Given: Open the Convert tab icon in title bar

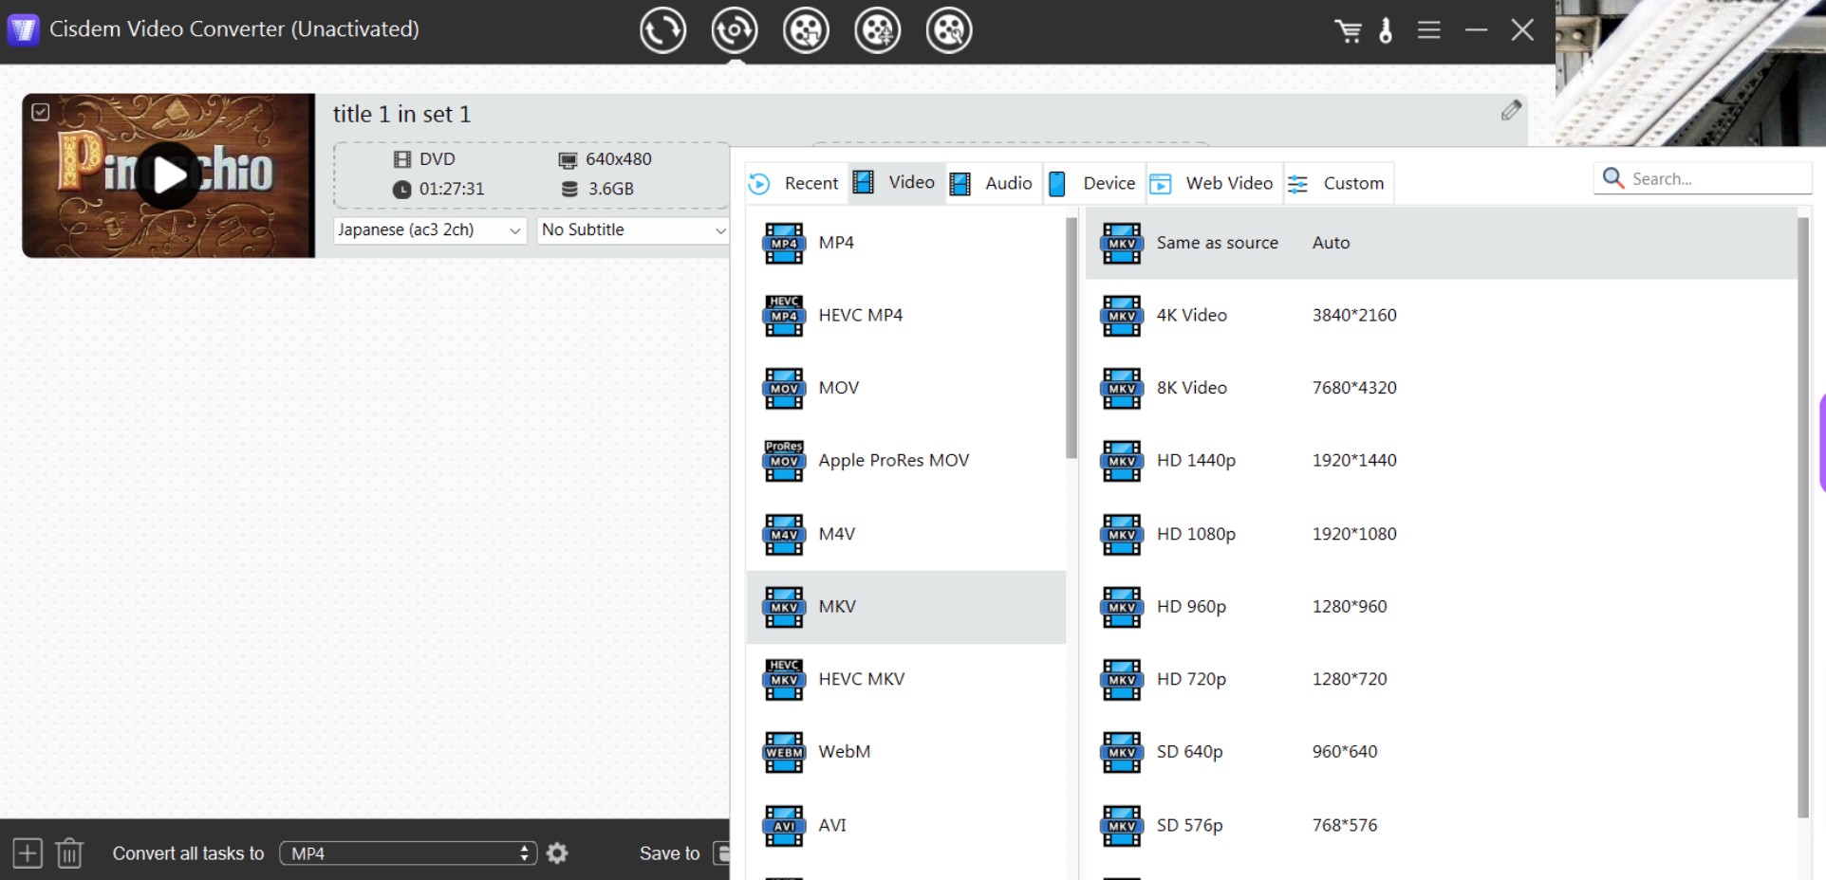Looking at the screenshot, I should pos(662,30).
